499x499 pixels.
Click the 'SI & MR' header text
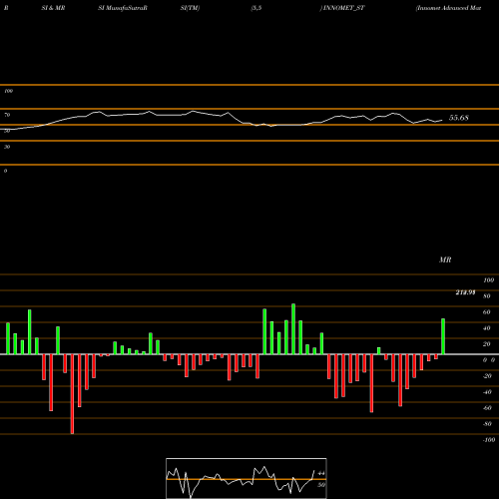(x=53, y=8)
